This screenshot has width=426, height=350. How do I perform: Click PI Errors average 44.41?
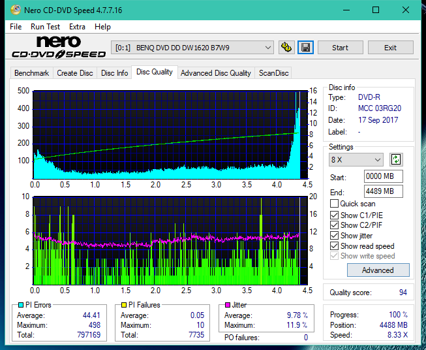[91, 315]
